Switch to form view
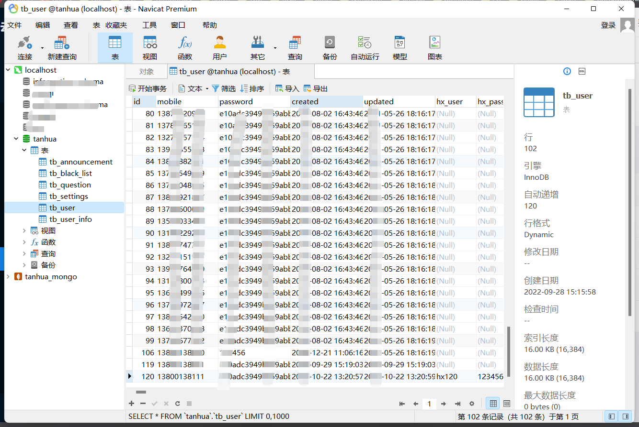The image size is (639, 427). 507,404
